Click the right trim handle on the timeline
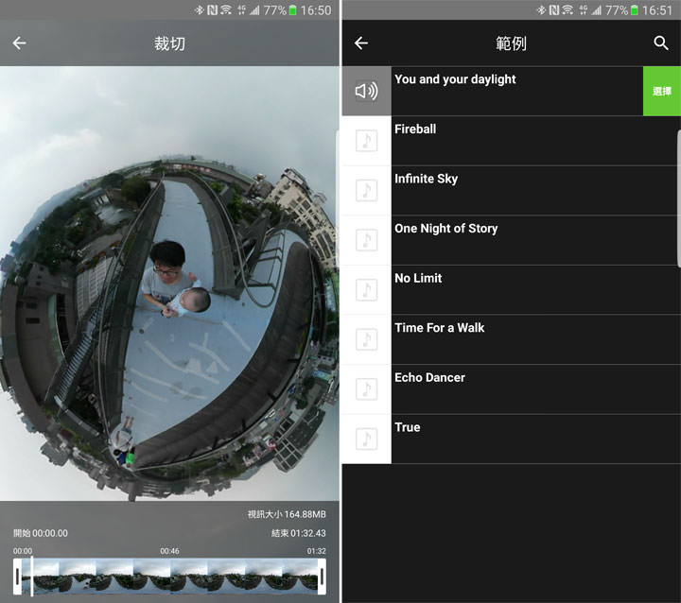 point(322,577)
